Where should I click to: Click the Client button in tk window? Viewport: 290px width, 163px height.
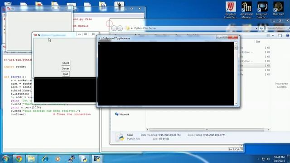pos(65,63)
